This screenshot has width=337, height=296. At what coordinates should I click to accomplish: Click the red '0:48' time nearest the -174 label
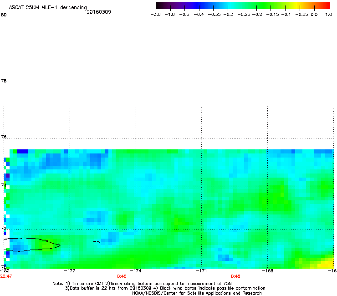click(122, 276)
